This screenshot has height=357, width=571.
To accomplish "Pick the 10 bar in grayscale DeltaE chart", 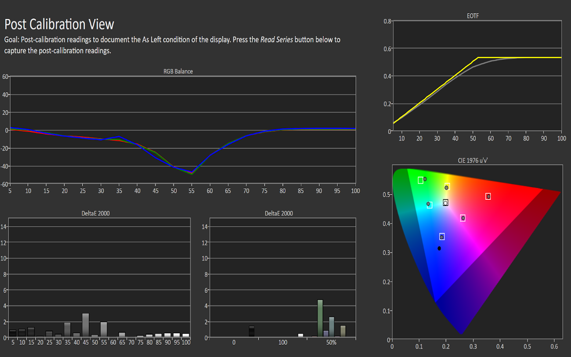I will click(x=22, y=333).
